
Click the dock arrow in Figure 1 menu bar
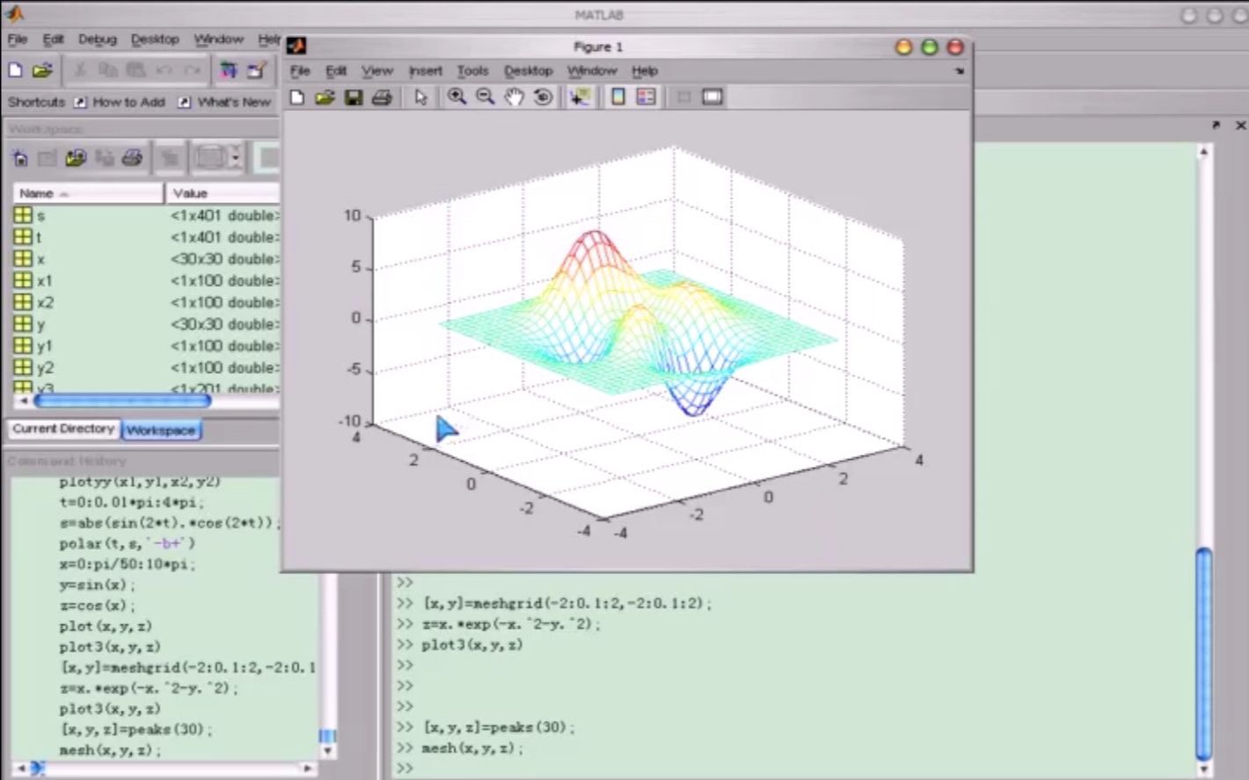960,71
